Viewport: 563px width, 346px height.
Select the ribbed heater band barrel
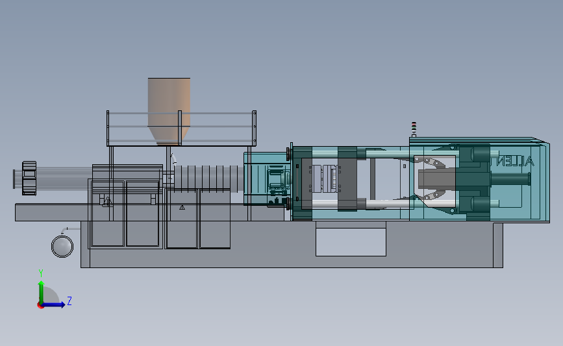pos(208,178)
